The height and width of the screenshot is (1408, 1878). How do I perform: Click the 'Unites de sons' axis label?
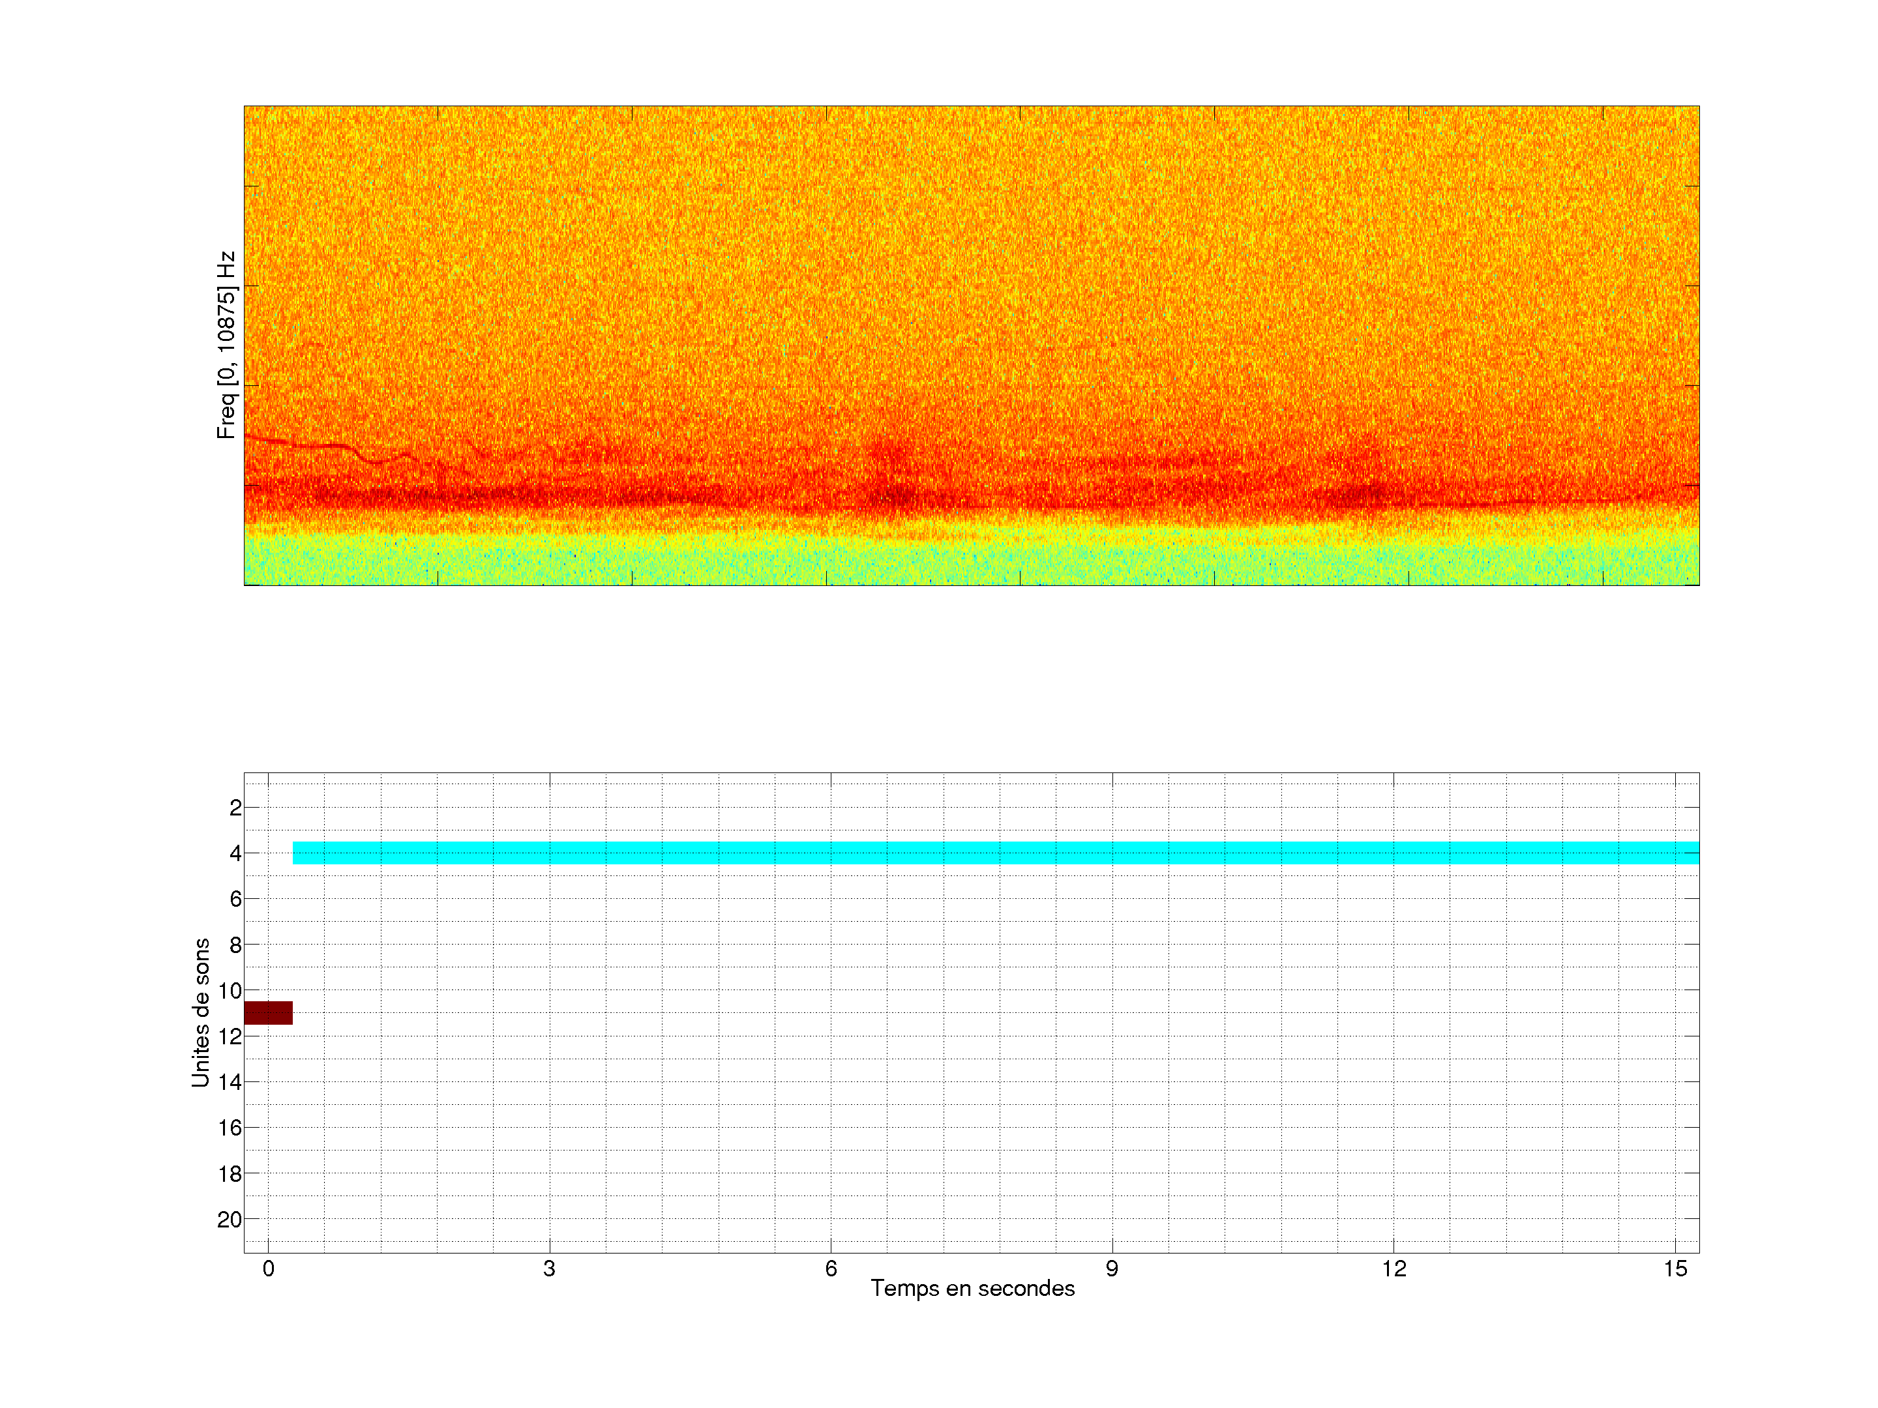(200, 1012)
